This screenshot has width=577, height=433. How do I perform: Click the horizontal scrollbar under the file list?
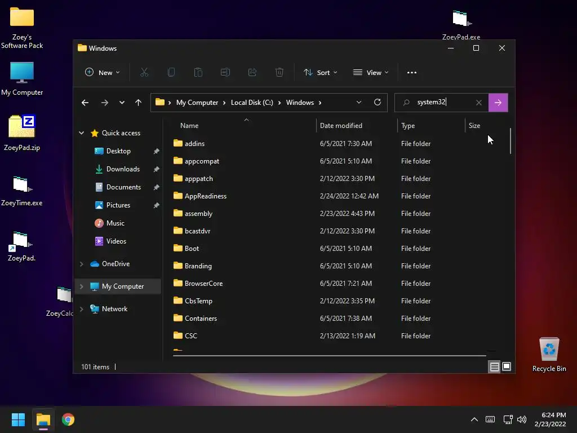click(329, 356)
